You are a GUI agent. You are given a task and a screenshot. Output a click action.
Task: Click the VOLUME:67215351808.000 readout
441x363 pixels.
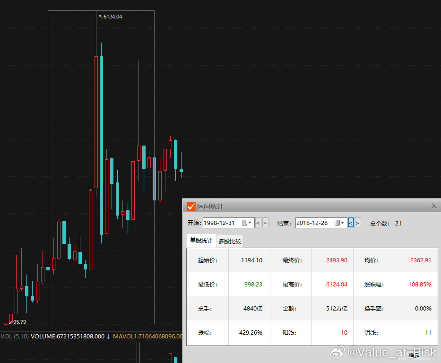click(x=68, y=336)
